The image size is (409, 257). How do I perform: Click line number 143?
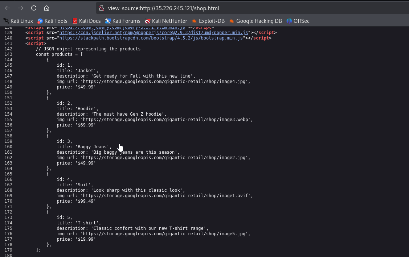[8, 54]
